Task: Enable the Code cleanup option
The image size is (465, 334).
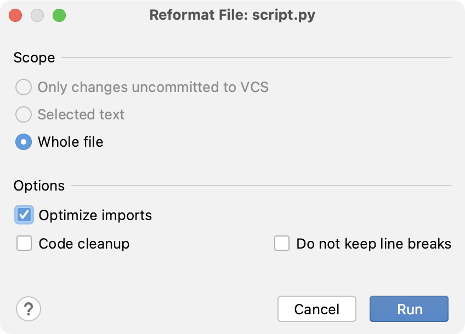Action: click(x=23, y=243)
